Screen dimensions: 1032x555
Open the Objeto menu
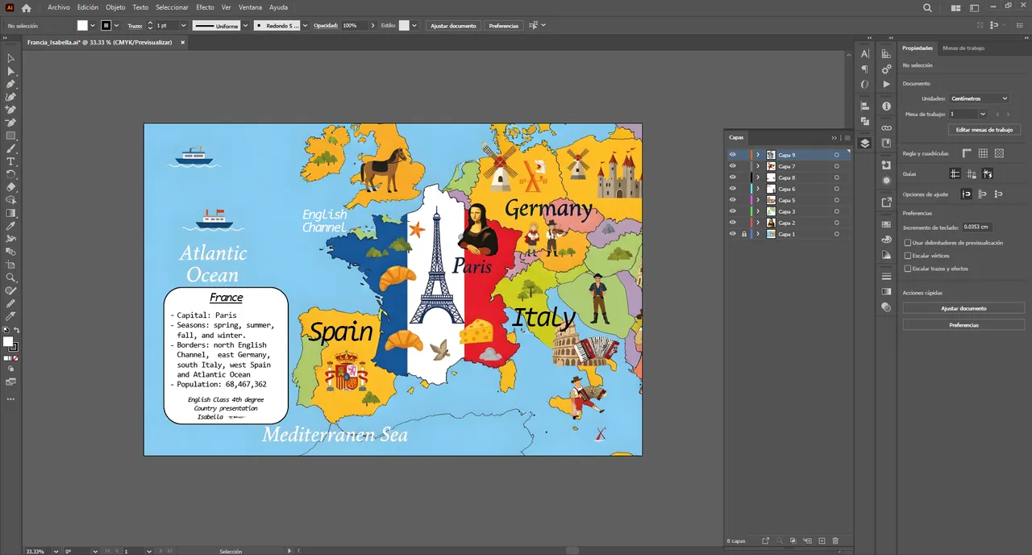115,7
